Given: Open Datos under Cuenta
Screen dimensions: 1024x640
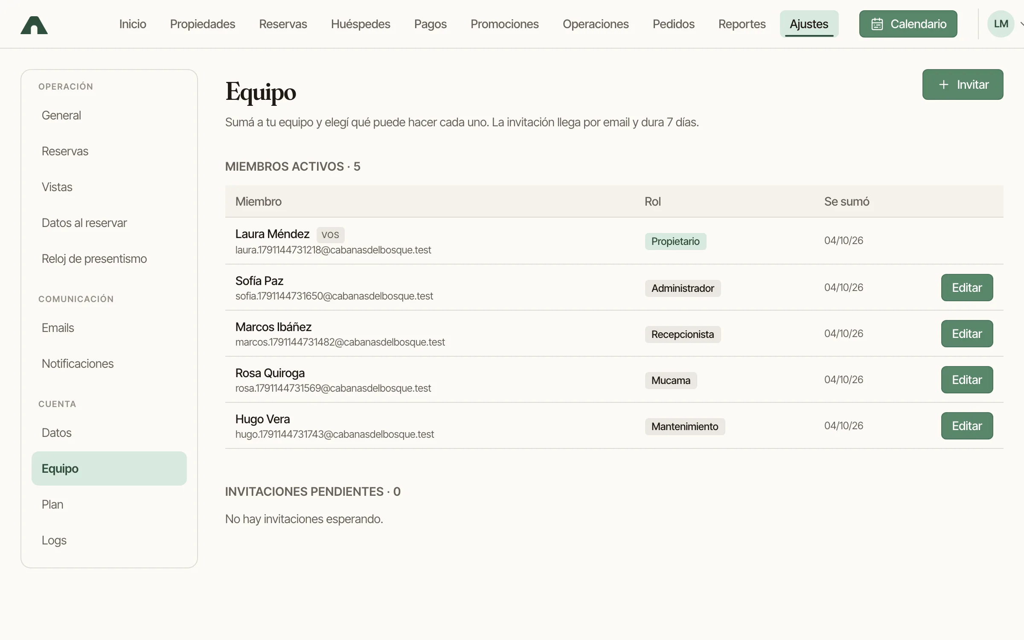Looking at the screenshot, I should (x=109, y=433).
